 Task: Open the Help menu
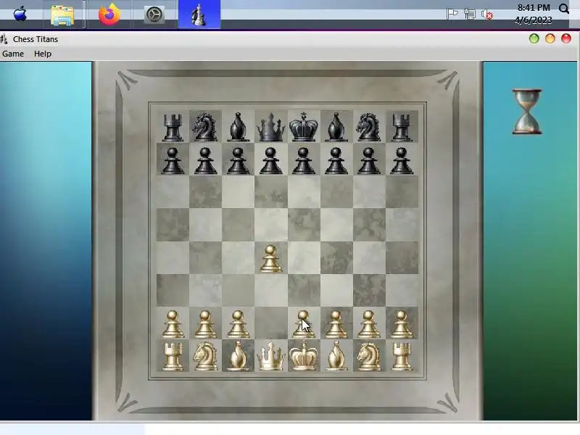coord(43,54)
